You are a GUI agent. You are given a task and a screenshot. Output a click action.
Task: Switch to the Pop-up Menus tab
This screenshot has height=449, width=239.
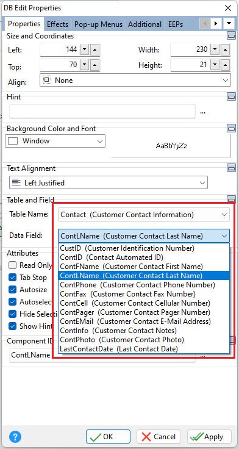coord(98,24)
